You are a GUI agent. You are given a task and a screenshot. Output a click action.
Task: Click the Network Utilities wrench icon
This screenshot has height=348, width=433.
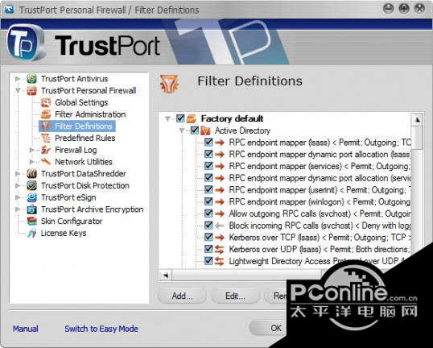click(x=46, y=162)
